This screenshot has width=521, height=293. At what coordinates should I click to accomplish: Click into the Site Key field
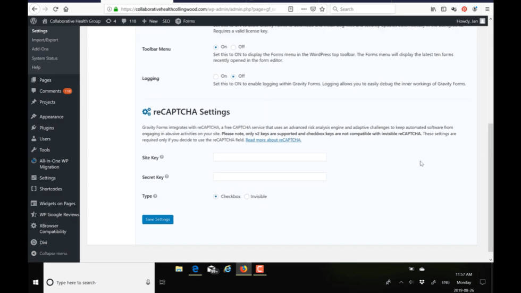[x=270, y=157]
